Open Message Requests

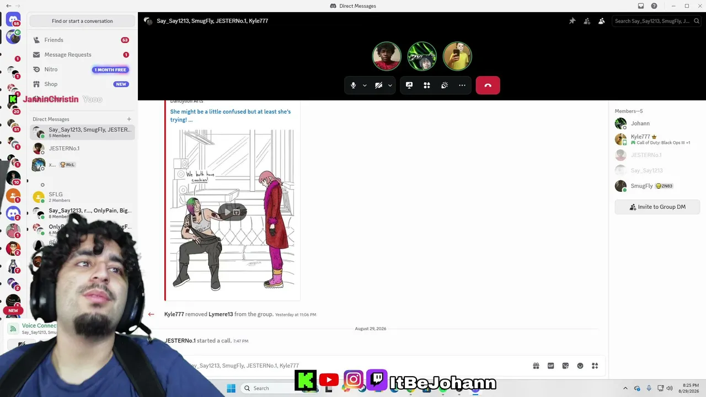[x=82, y=55]
